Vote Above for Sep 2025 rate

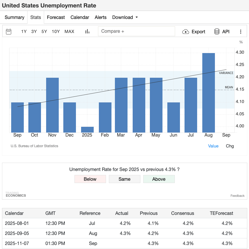[159, 179]
